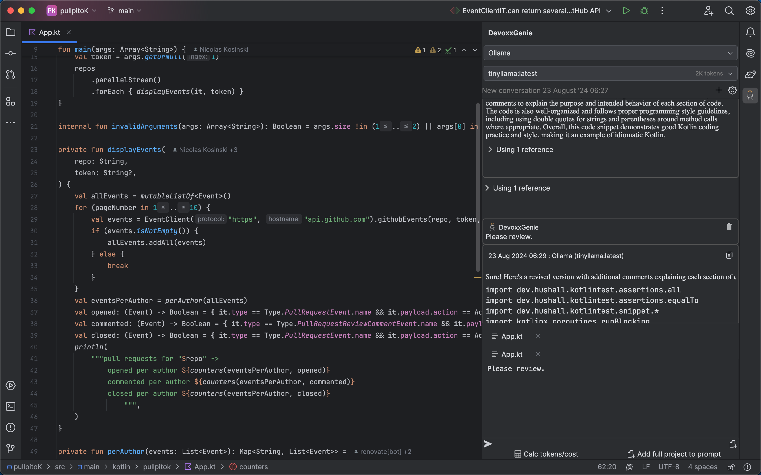
Task: Open the AI Assistant spiral tool window
Action: pyautogui.click(x=750, y=53)
